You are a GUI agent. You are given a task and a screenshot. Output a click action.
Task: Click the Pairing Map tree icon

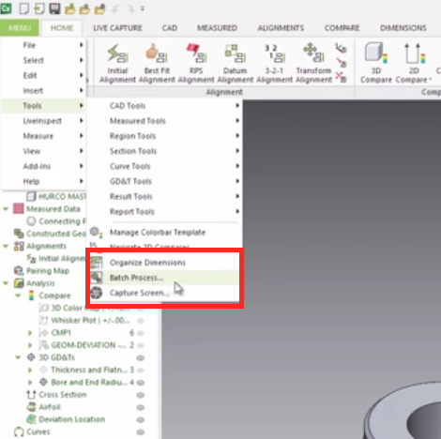(19, 271)
